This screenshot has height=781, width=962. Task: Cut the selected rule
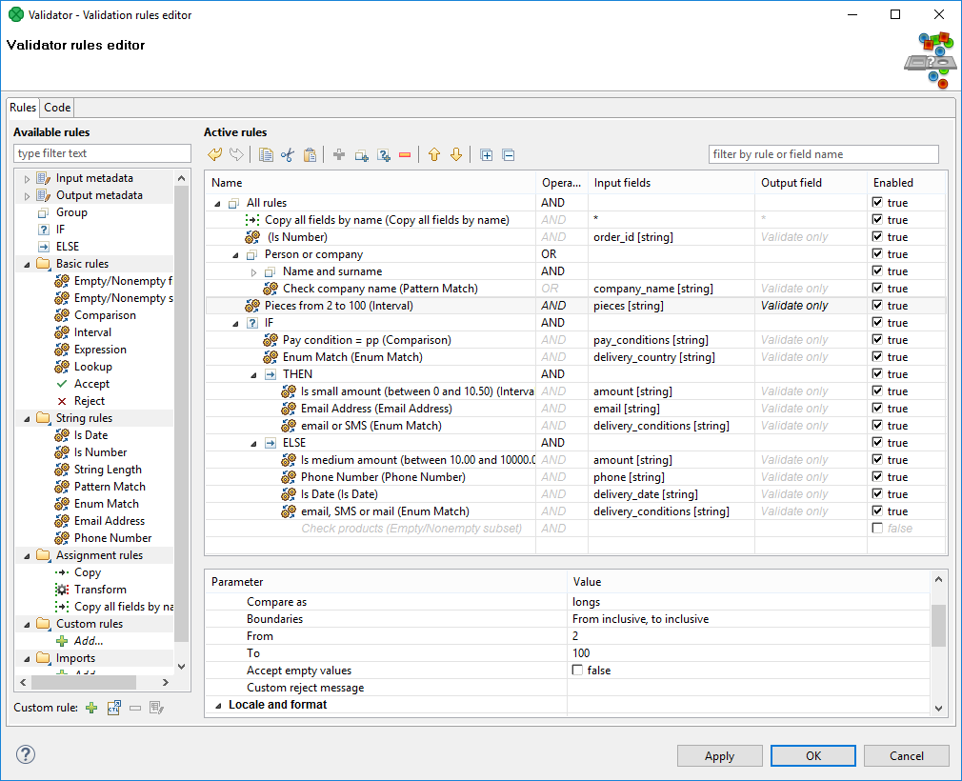[288, 153]
